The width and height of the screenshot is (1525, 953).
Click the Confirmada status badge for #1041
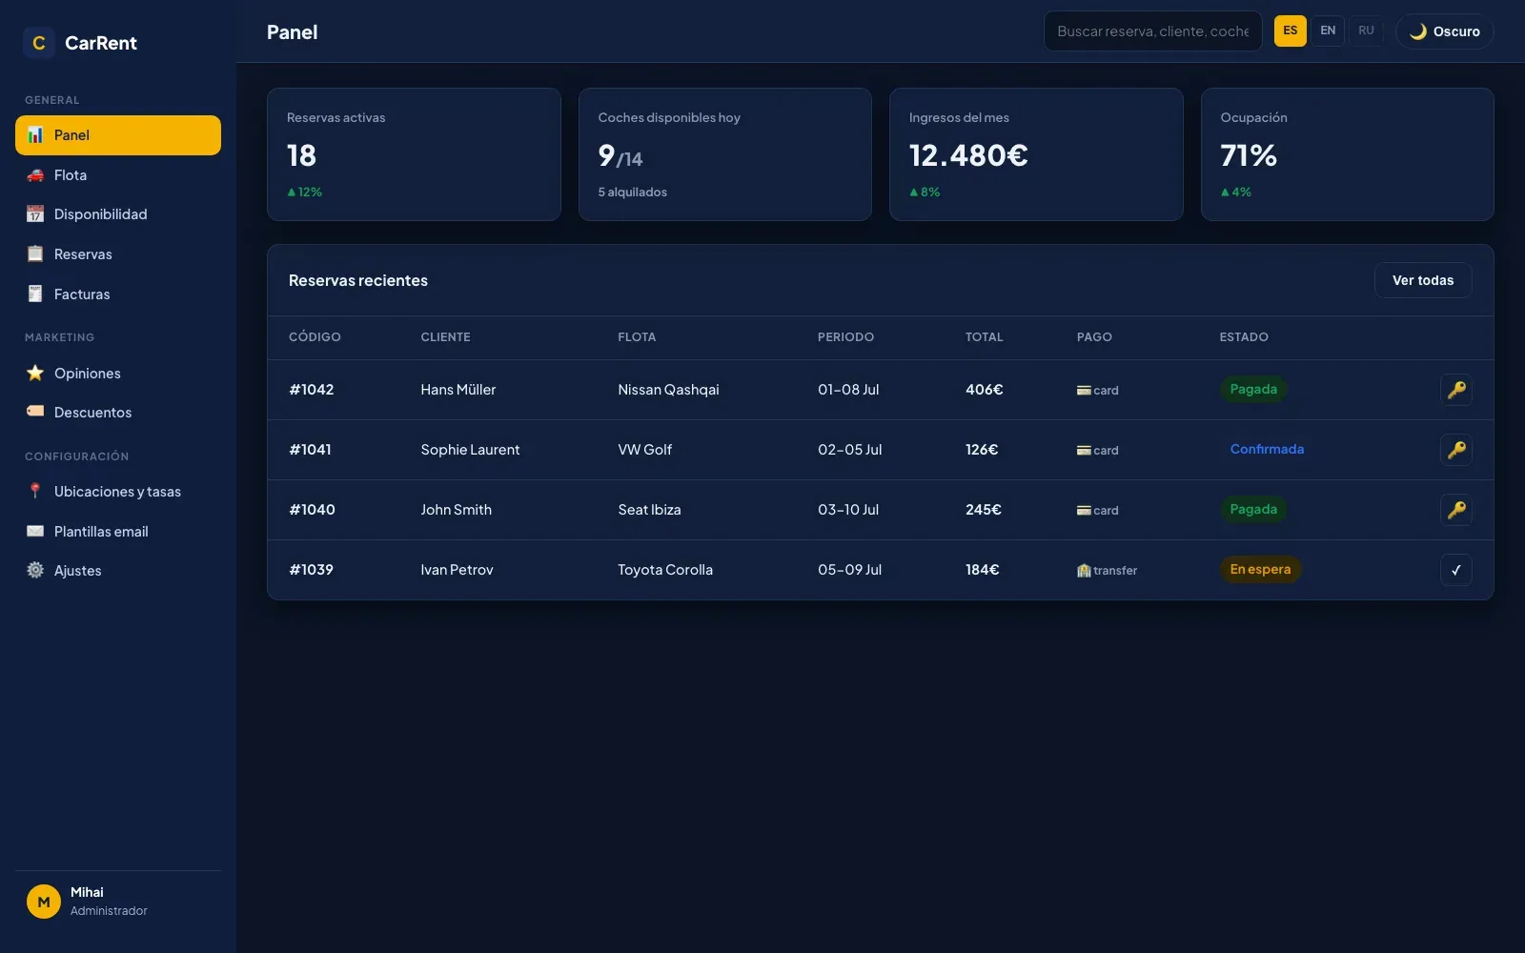coord(1267,450)
